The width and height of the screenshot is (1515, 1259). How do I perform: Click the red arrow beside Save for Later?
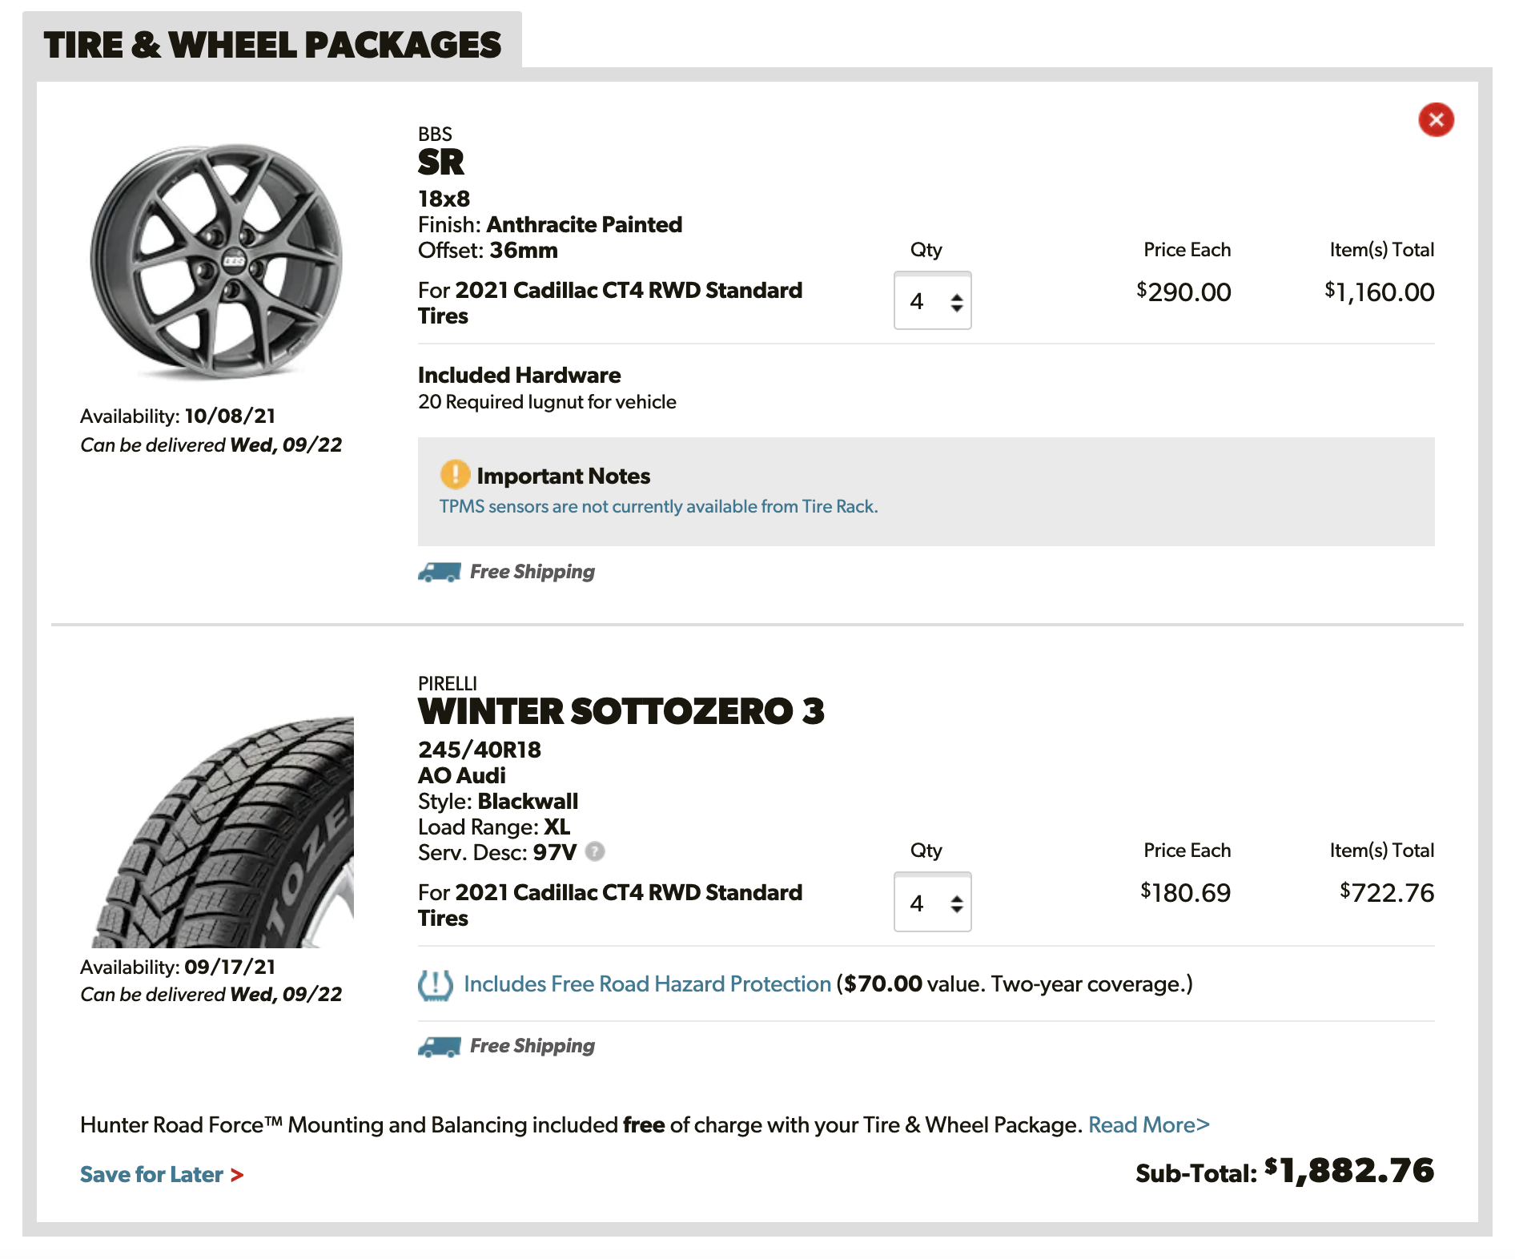click(237, 1175)
